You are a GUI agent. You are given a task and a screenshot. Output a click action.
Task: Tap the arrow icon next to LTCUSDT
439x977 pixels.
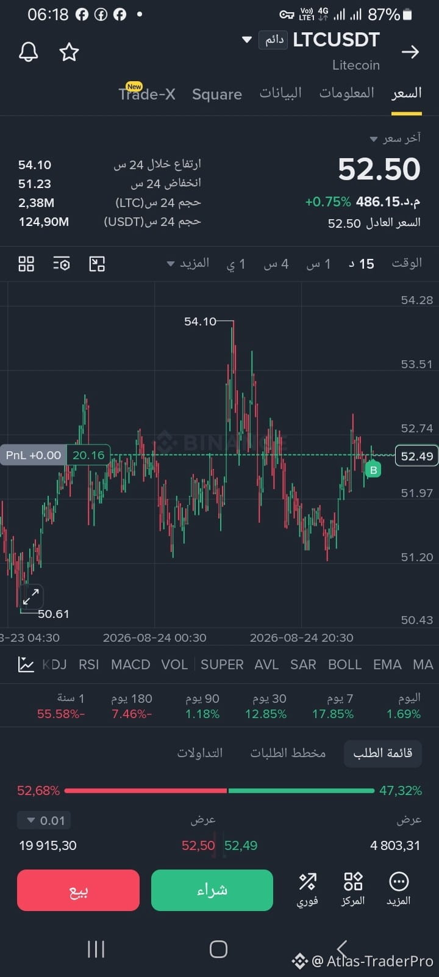click(410, 52)
